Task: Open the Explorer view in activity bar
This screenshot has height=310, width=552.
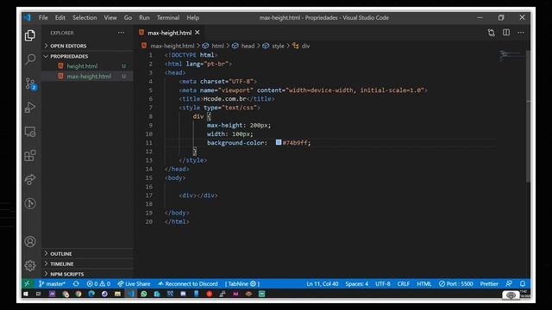Action: click(30, 35)
